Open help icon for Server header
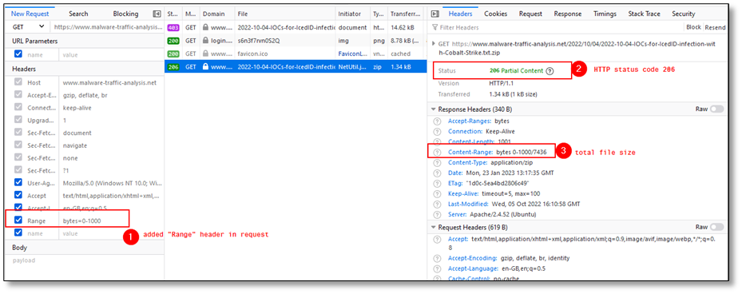The width and height of the screenshot is (742, 294). coord(437,214)
